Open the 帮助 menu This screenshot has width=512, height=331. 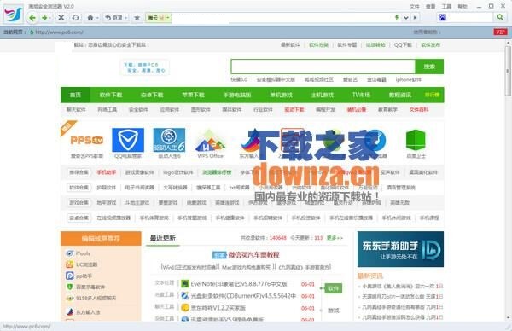point(463,6)
